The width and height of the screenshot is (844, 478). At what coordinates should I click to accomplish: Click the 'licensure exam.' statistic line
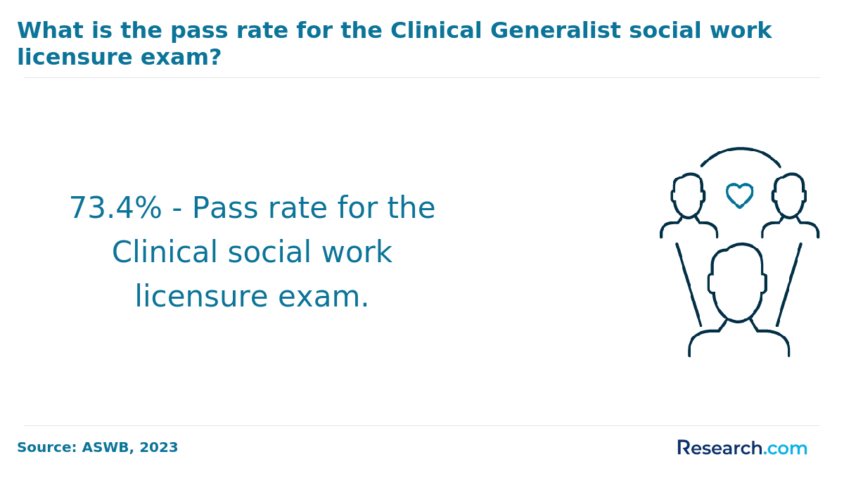[252, 297]
